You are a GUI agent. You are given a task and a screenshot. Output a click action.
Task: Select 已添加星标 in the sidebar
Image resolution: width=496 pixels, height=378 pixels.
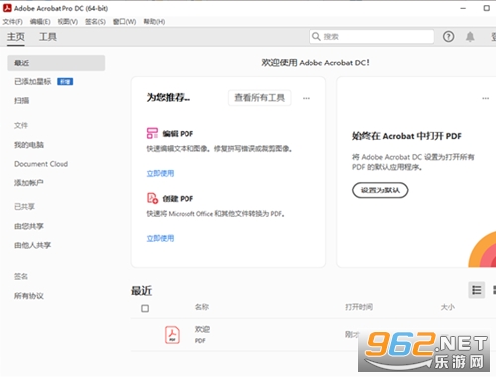[x=33, y=81]
